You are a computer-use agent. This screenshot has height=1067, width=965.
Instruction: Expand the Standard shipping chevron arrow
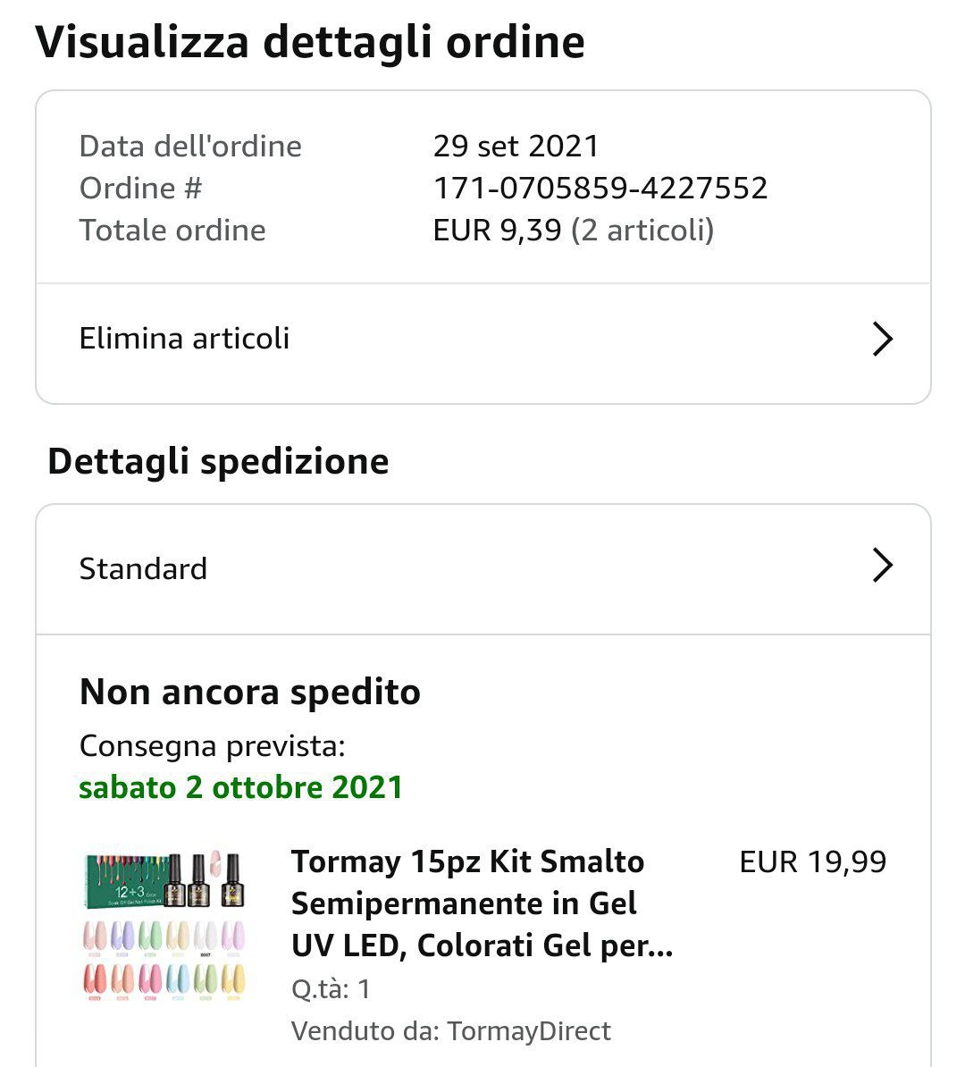coord(882,566)
